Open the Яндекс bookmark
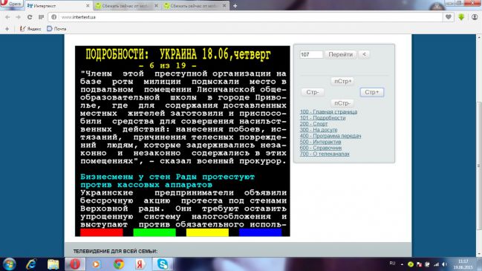Image resolution: width=482 pixels, height=271 pixels. click(x=30, y=29)
